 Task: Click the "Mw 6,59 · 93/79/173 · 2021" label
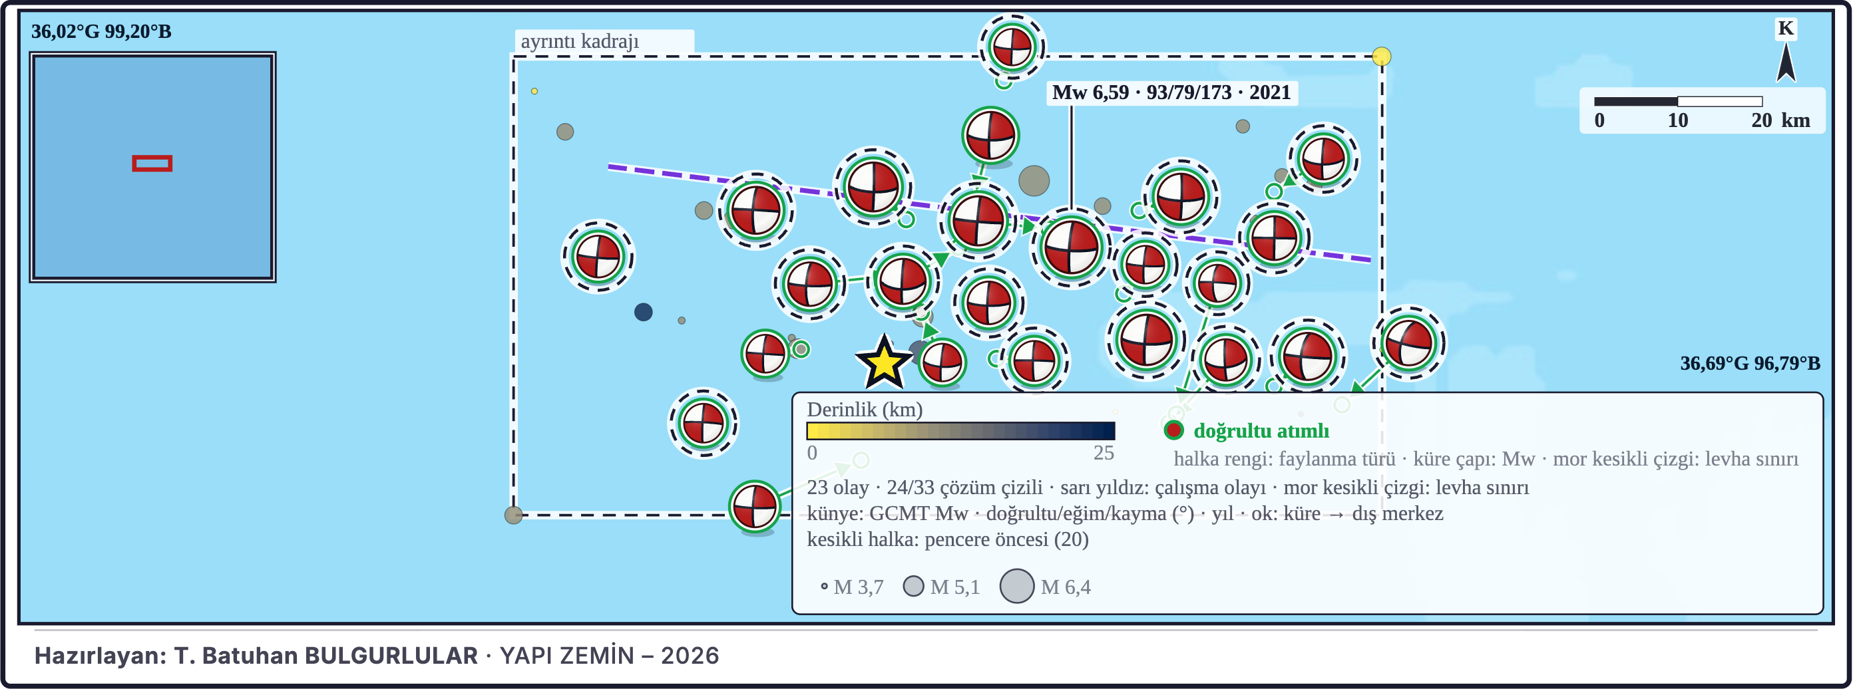pyautogui.click(x=1172, y=92)
